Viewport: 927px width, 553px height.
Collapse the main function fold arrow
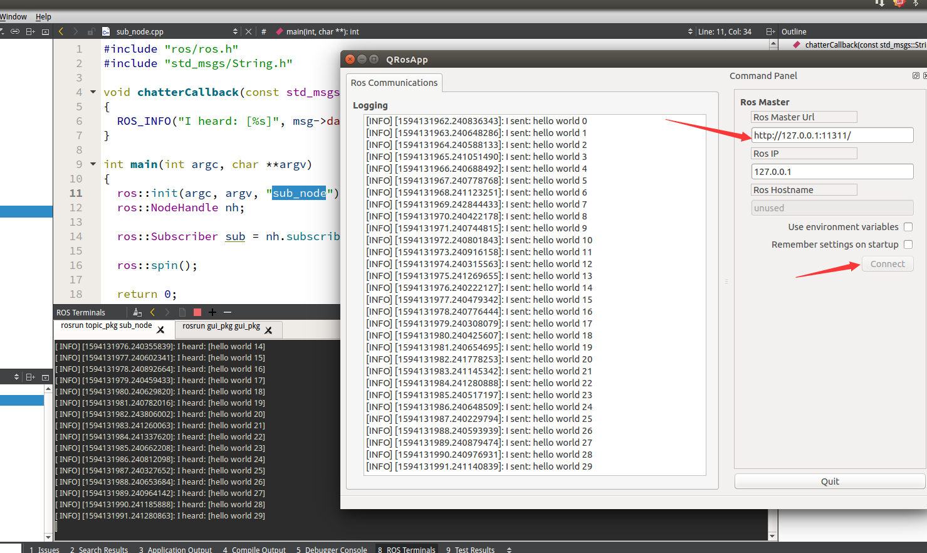[93, 164]
